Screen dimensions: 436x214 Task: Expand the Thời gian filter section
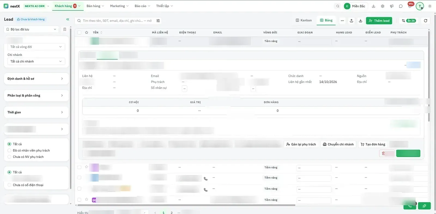[x=36, y=112]
